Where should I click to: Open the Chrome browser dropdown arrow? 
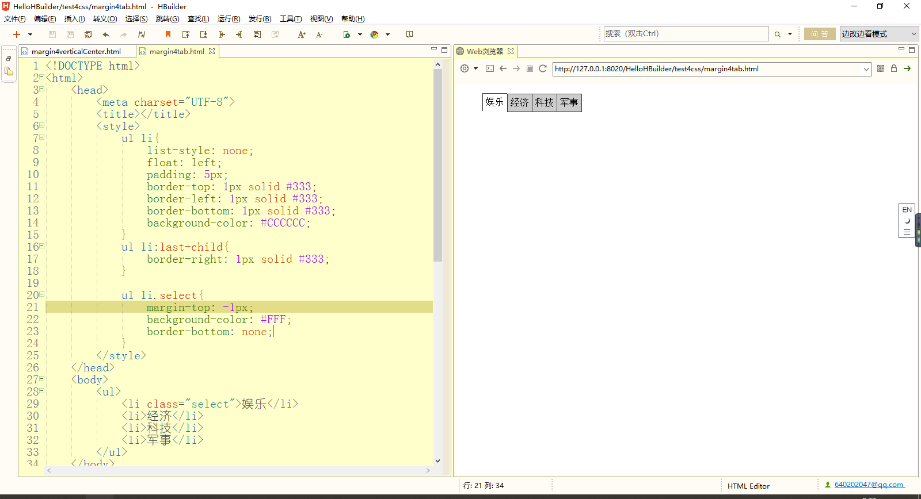coord(387,34)
